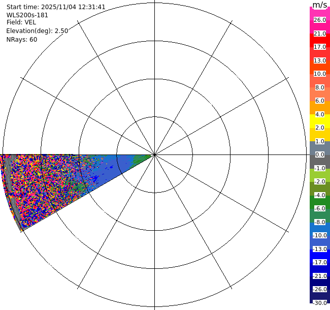Click the -2.0 colorbar tick label
330x310 pixels.
tap(320, 181)
